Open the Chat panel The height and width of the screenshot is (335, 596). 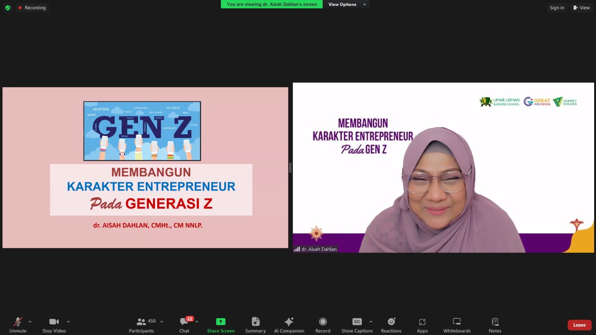[184, 322]
